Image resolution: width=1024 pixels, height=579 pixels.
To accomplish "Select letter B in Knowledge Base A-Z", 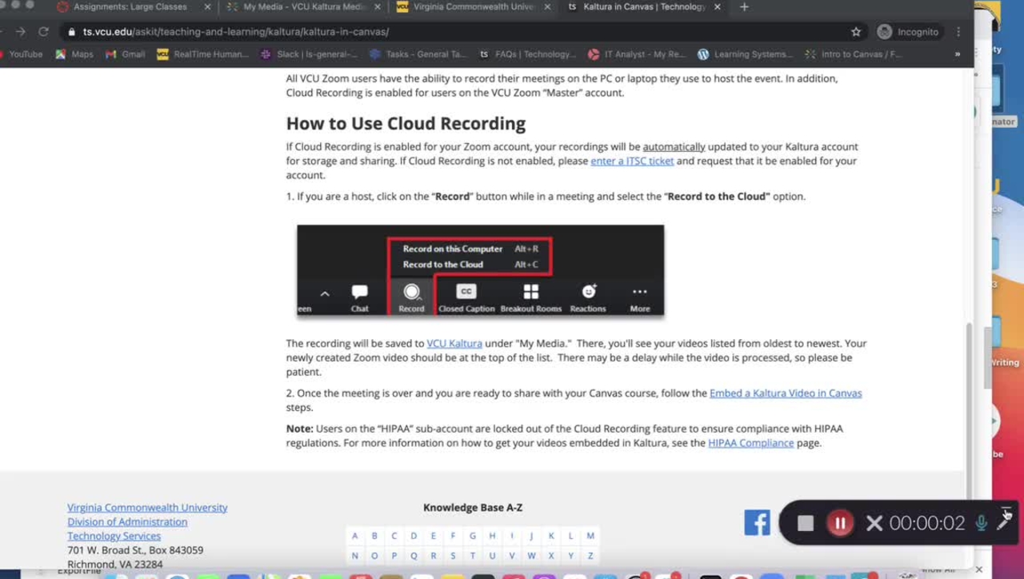I will pyautogui.click(x=374, y=536).
